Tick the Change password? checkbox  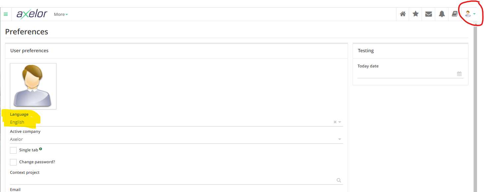click(13, 162)
